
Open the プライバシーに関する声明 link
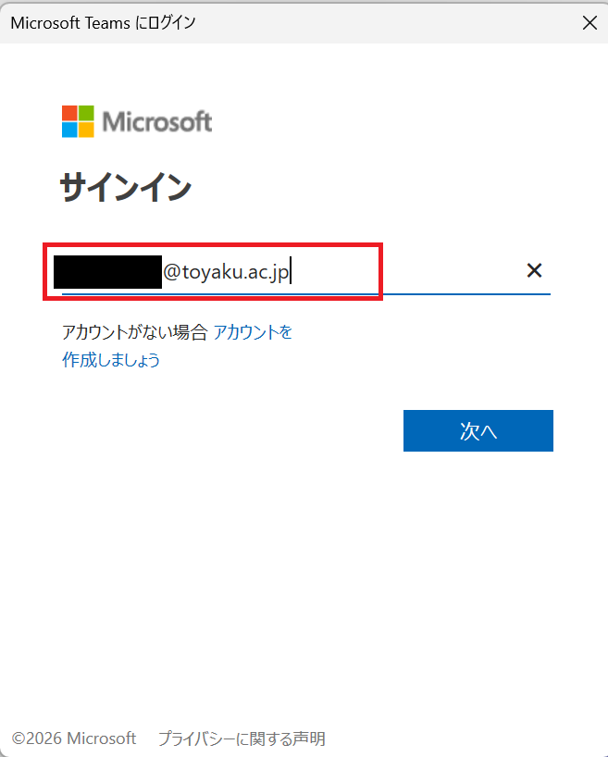(x=242, y=738)
